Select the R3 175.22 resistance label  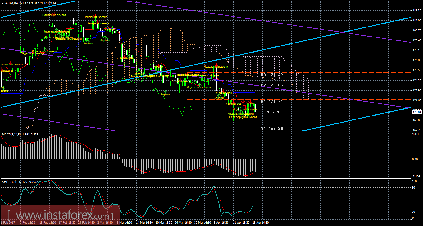(x=272, y=75)
